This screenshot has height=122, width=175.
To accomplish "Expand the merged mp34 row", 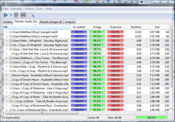I will [6, 32].
